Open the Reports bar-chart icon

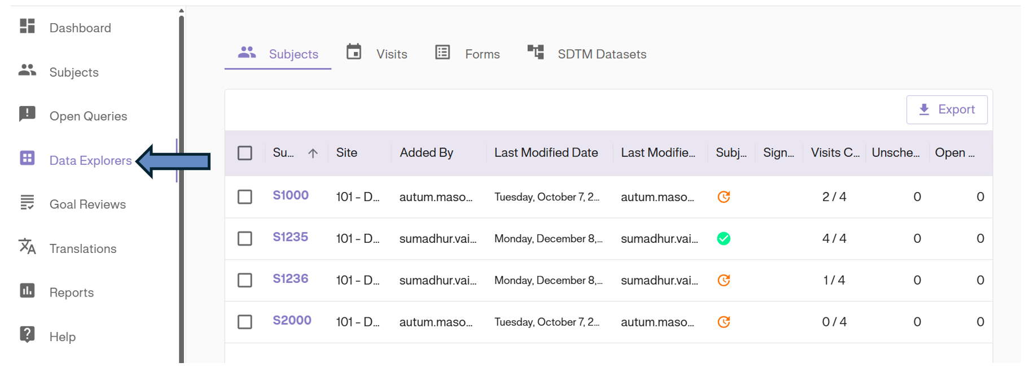(x=27, y=292)
